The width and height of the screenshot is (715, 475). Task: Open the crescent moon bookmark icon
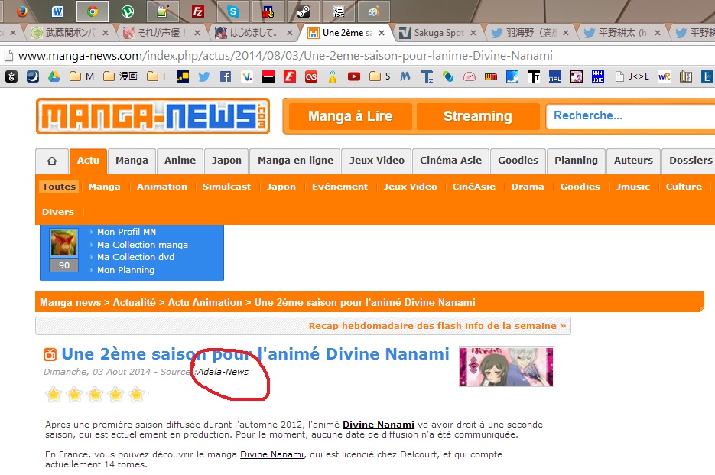click(33, 76)
